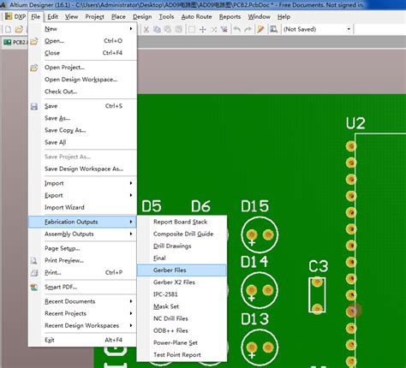Click the Fabrication Outputs menu entry

tap(82, 222)
